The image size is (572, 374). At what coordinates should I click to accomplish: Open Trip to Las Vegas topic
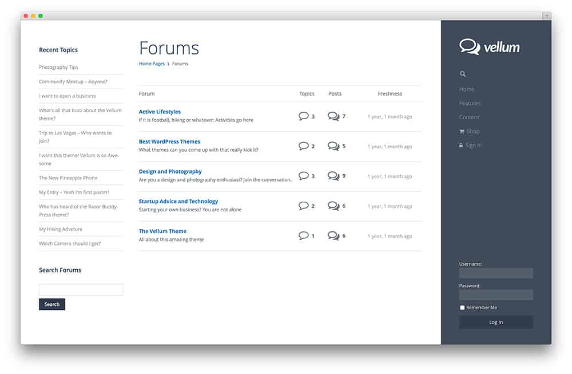point(75,137)
